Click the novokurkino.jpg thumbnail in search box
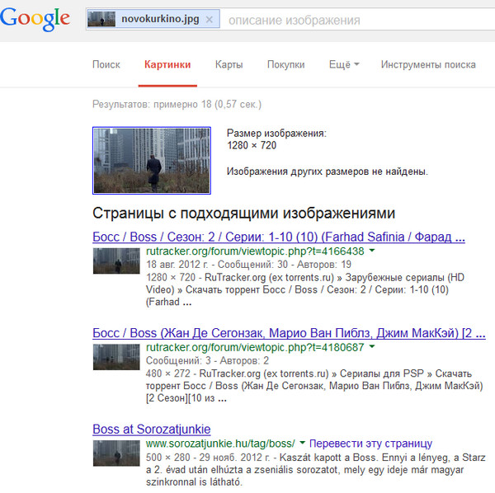 pyautogui.click(x=101, y=19)
